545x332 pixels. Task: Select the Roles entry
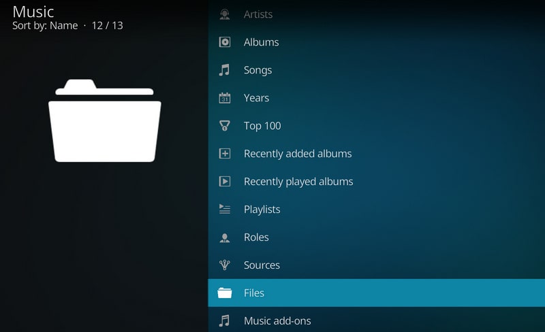click(377, 237)
